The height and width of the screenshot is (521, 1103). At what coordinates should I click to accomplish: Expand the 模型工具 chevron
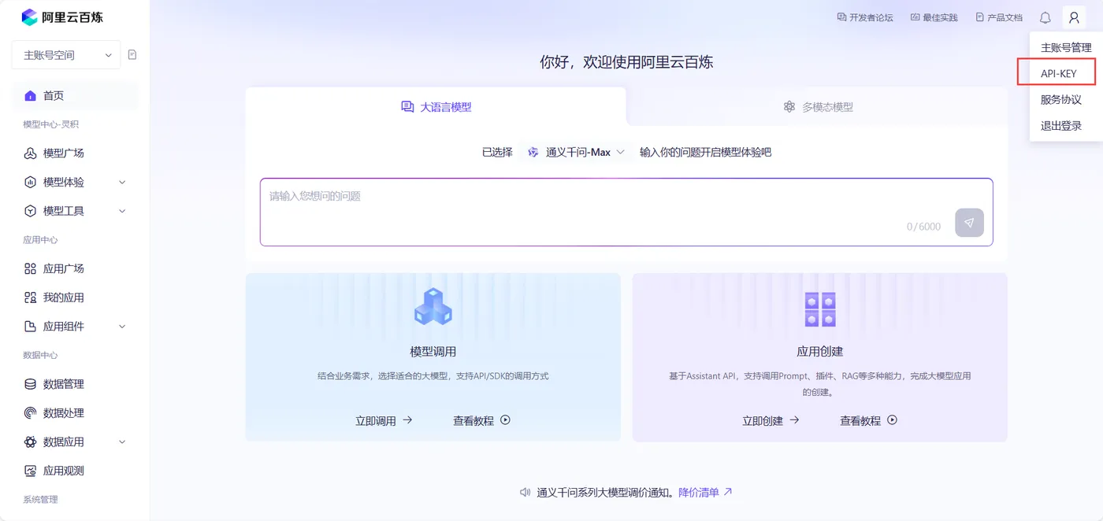click(x=122, y=211)
